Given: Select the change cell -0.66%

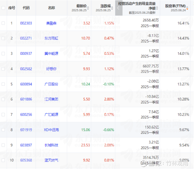Looking at the screenshot, I should 109,130.
